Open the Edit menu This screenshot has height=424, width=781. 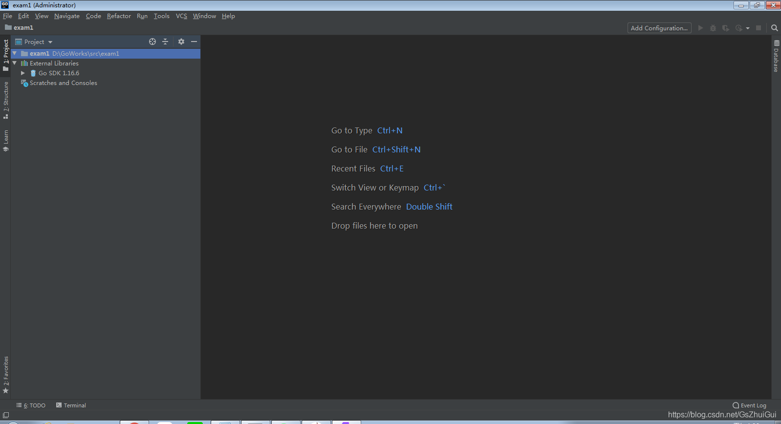click(x=23, y=16)
